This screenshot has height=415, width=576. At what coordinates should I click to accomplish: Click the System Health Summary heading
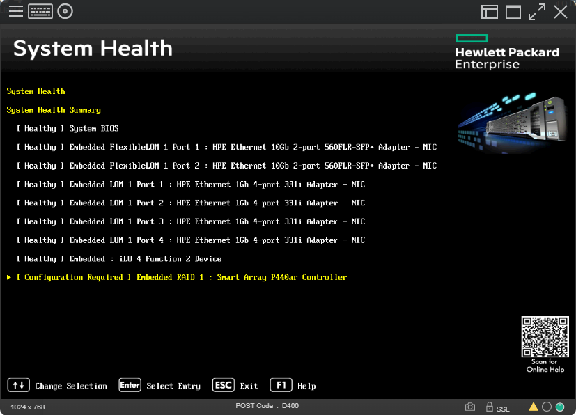click(54, 110)
